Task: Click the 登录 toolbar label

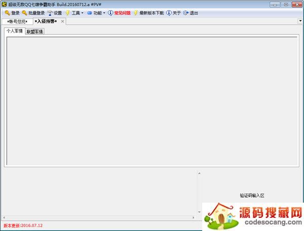Action: 15,13
